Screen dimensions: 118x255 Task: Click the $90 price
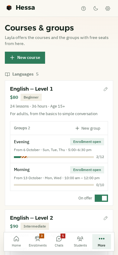14,226
